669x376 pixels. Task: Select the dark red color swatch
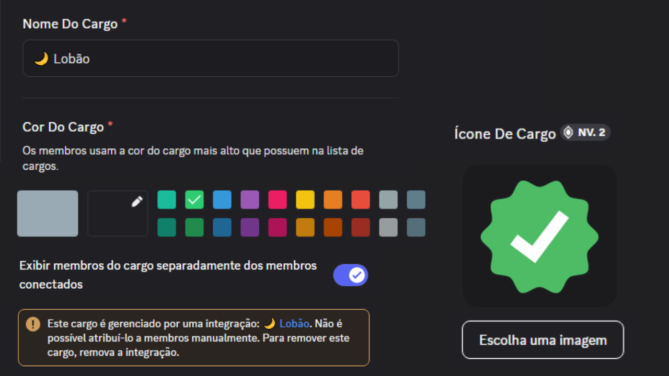(x=361, y=228)
